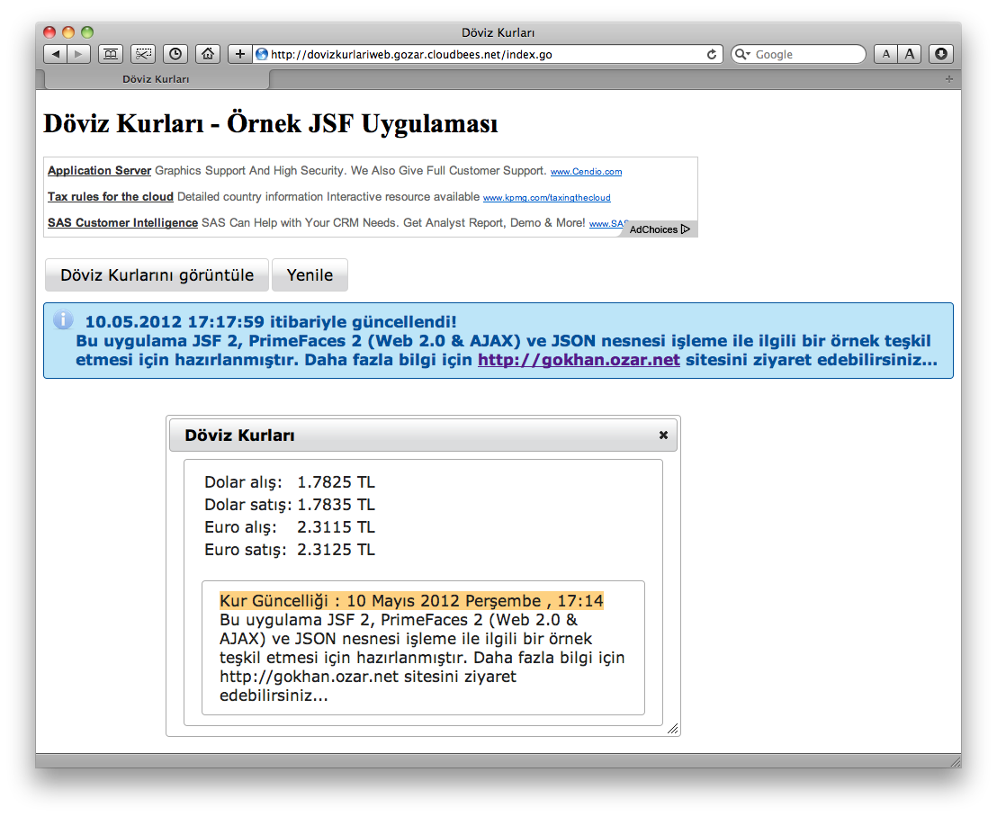Open the history clock icon
The image size is (997, 817).
[x=175, y=54]
